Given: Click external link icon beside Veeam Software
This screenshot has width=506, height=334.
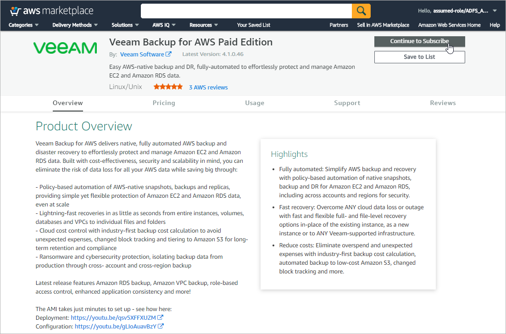Looking at the screenshot, I should (x=169, y=54).
